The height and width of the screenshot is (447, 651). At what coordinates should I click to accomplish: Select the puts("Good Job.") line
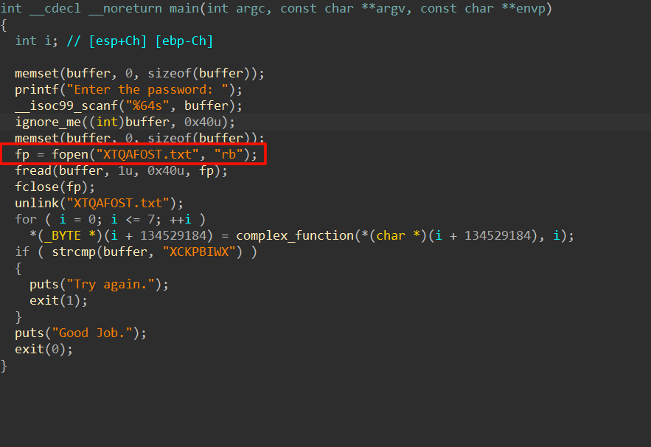(x=80, y=333)
